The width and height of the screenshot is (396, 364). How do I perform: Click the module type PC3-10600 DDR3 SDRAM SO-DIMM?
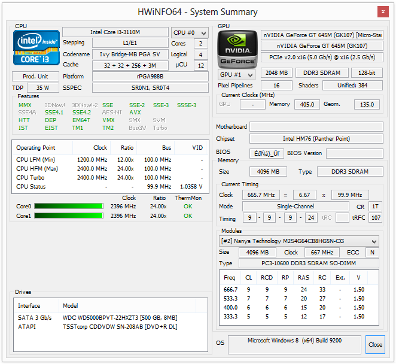309,263
